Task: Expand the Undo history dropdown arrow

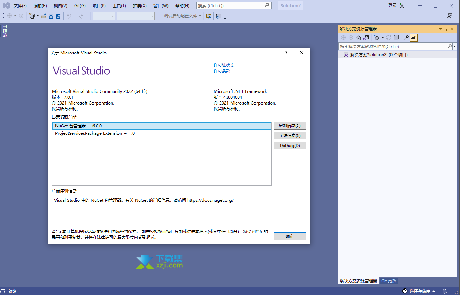Action: click(75, 16)
